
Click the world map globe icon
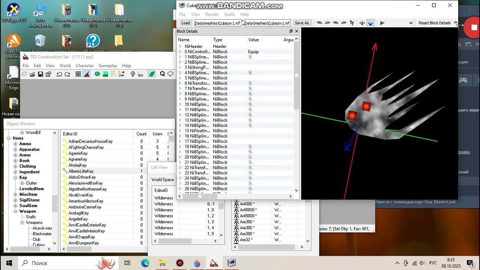coord(97,74)
